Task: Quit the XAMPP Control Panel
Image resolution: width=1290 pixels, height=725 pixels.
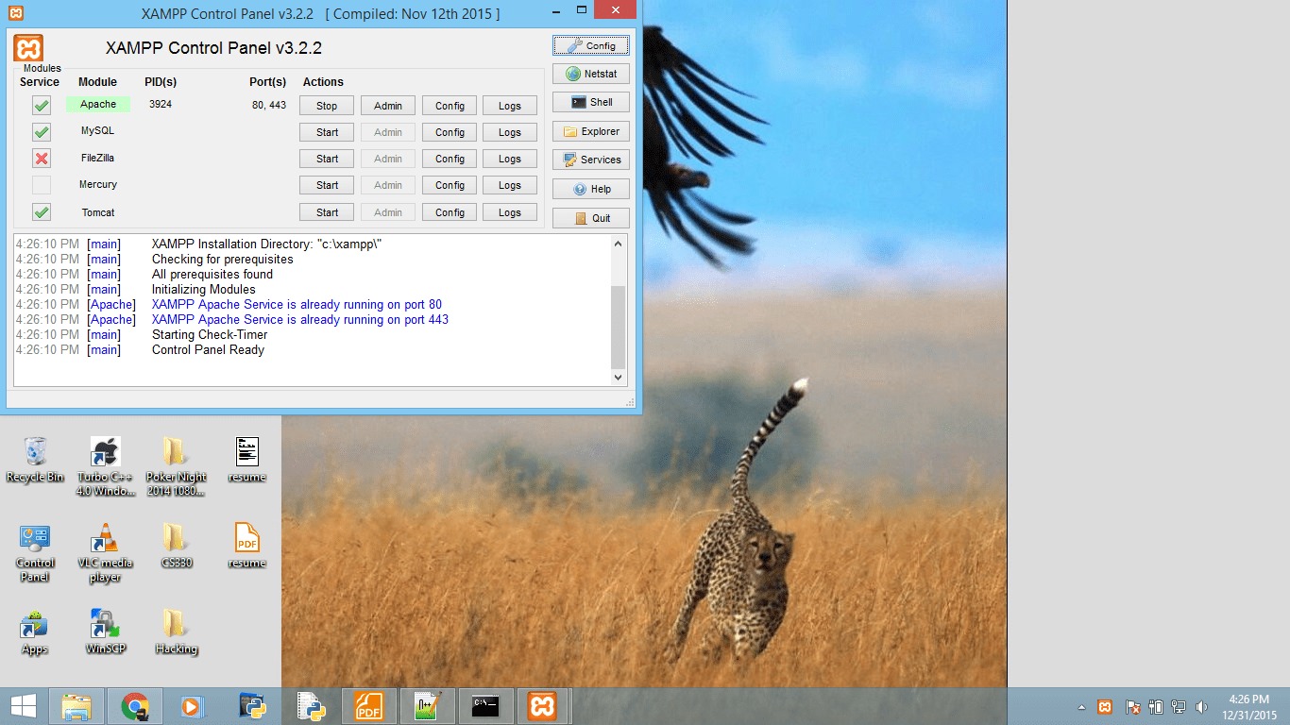Action: [591, 218]
